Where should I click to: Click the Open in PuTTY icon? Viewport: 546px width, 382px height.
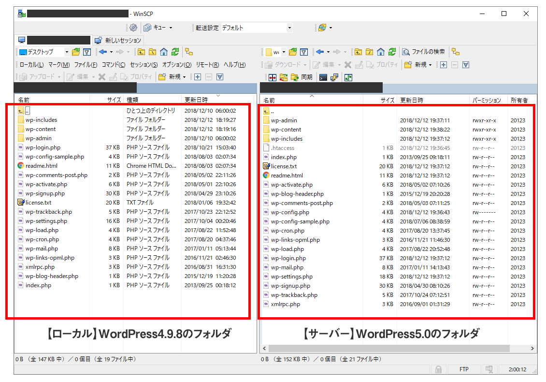click(334, 77)
